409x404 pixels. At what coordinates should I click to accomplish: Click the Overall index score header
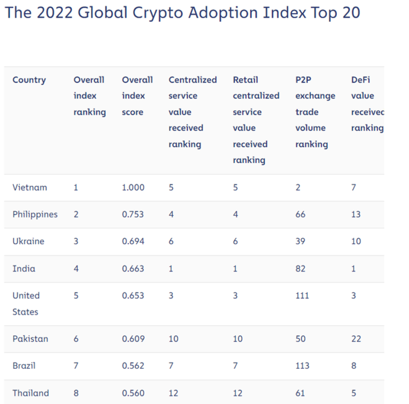point(137,96)
